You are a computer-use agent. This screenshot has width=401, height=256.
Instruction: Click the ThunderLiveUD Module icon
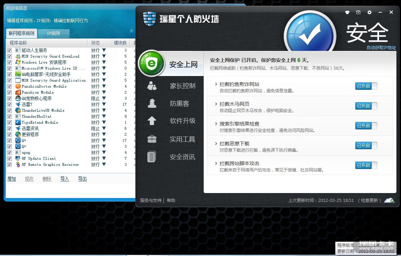(18, 110)
